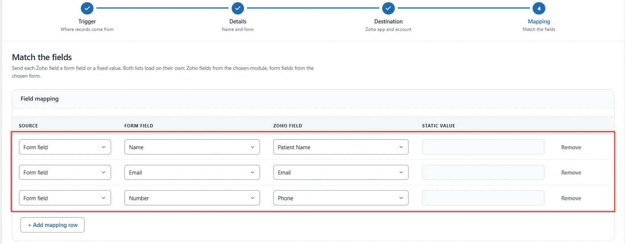Screen dimensions: 625x244
Task: Click 'Zoho app and account' subtitle
Action: (388, 29)
